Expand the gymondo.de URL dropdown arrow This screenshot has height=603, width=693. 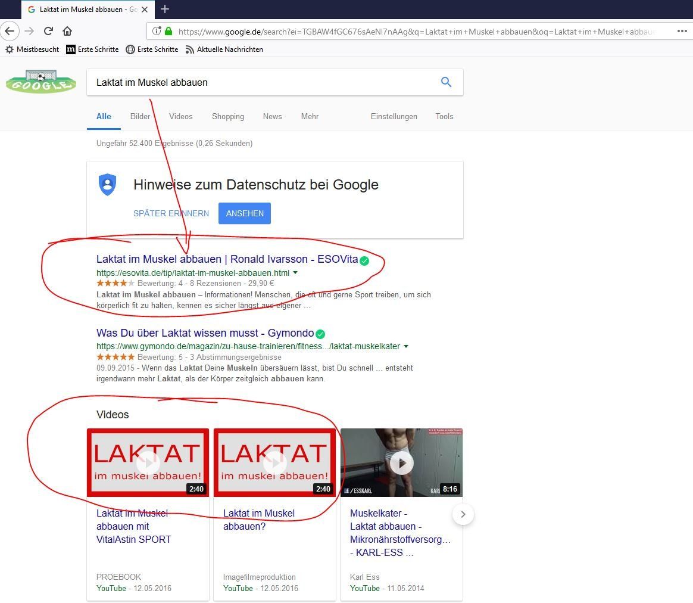point(405,346)
